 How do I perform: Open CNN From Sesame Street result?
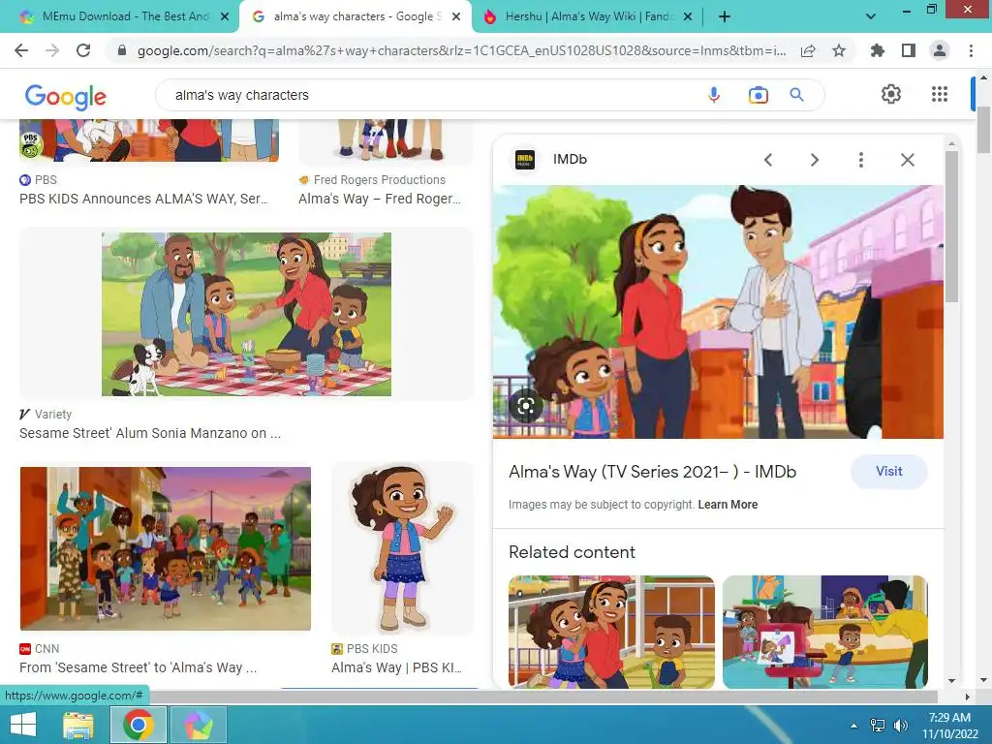tap(138, 668)
